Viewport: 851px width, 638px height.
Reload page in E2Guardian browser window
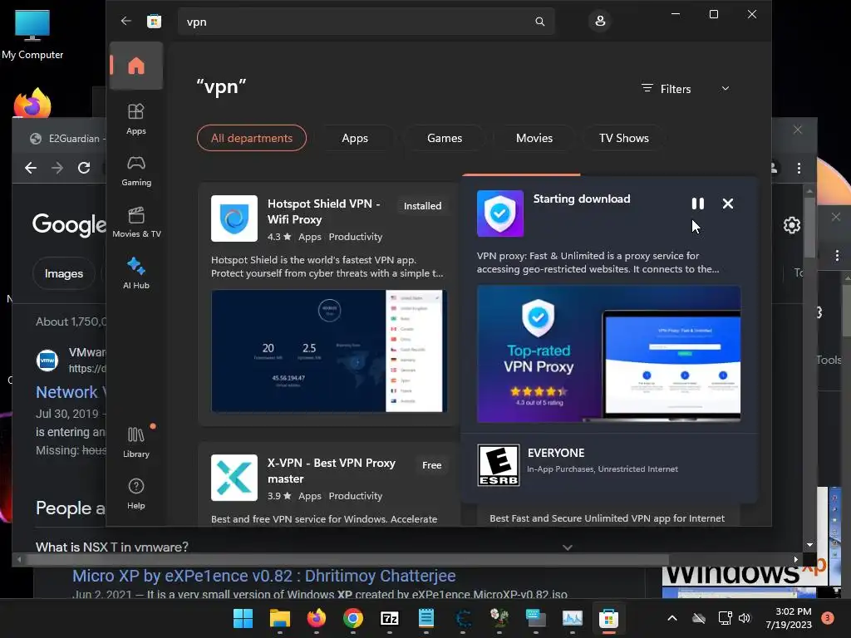[84, 168]
